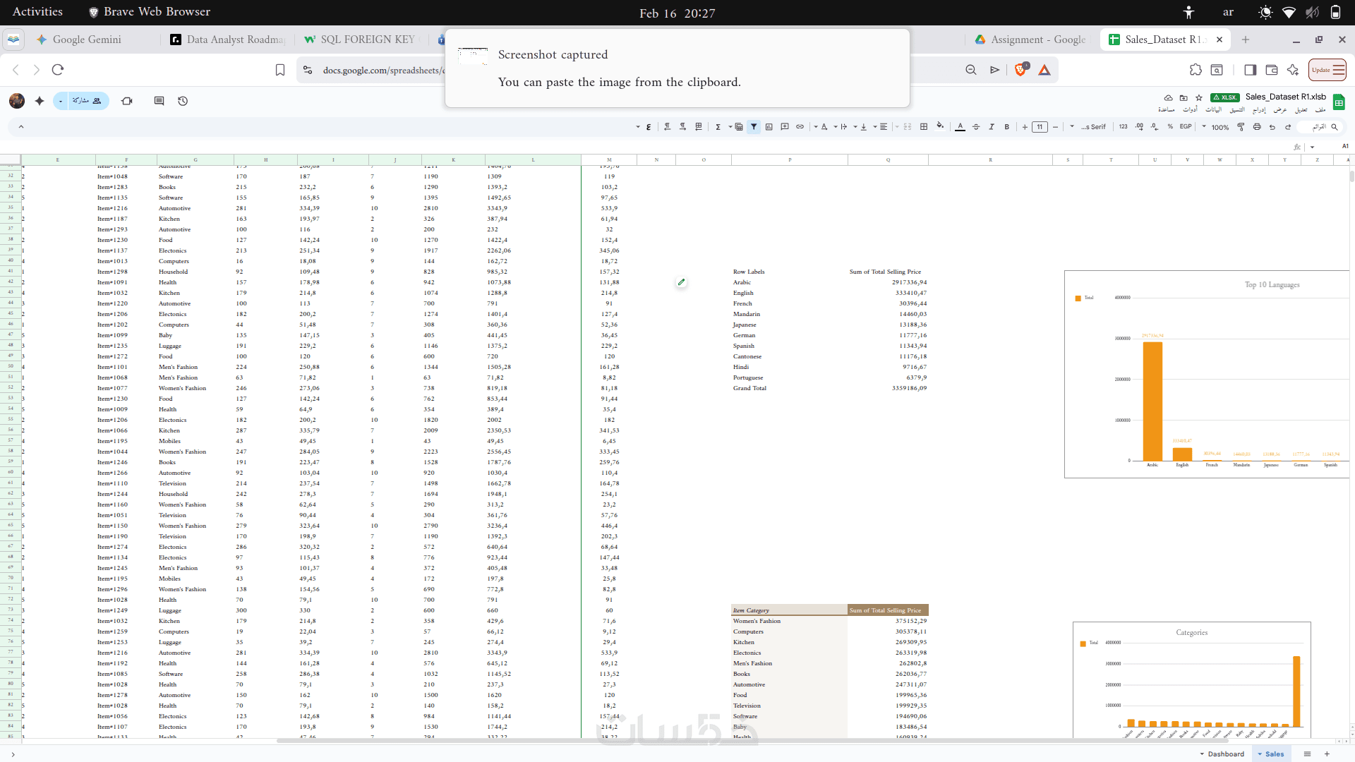
Task: Click the fill color paint bucket
Action: [x=940, y=126]
